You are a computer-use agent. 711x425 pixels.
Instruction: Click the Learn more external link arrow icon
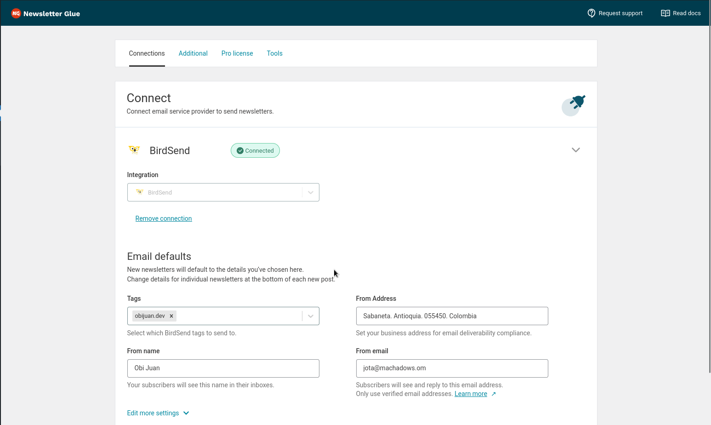[x=494, y=394]
